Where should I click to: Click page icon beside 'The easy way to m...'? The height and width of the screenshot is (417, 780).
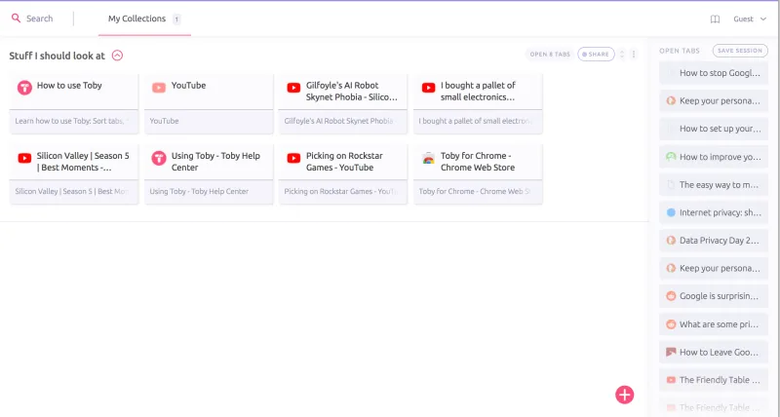(671, 185)
